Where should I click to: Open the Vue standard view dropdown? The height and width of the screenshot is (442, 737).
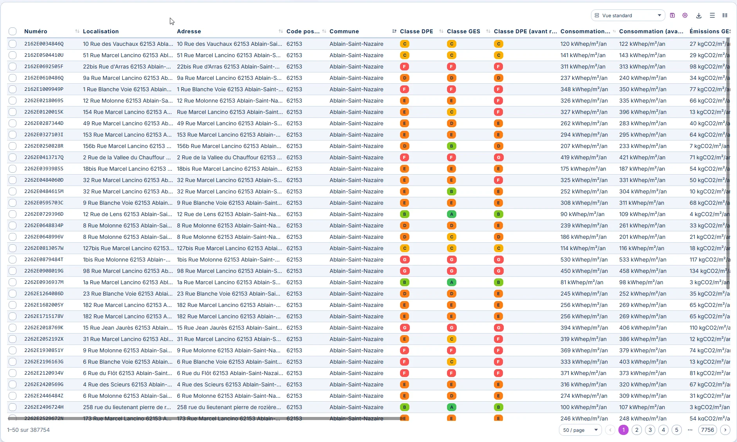pyautogui.click(x=628, y=15)
